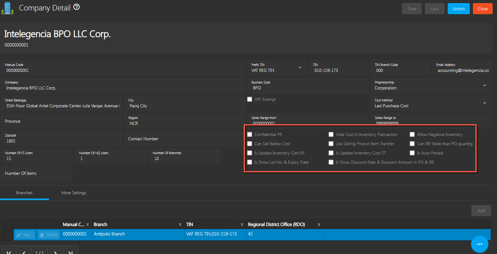Filter the Regional District Office column
The width and height of the screenshot is (497, 254).
pyautogui.click(x=319, y=225)
